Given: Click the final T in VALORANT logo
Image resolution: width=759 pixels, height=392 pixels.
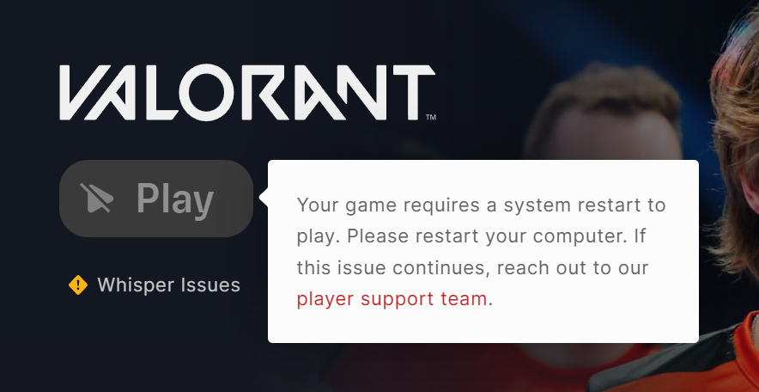Looking at the screenshot, I should [x=414, y=92].
